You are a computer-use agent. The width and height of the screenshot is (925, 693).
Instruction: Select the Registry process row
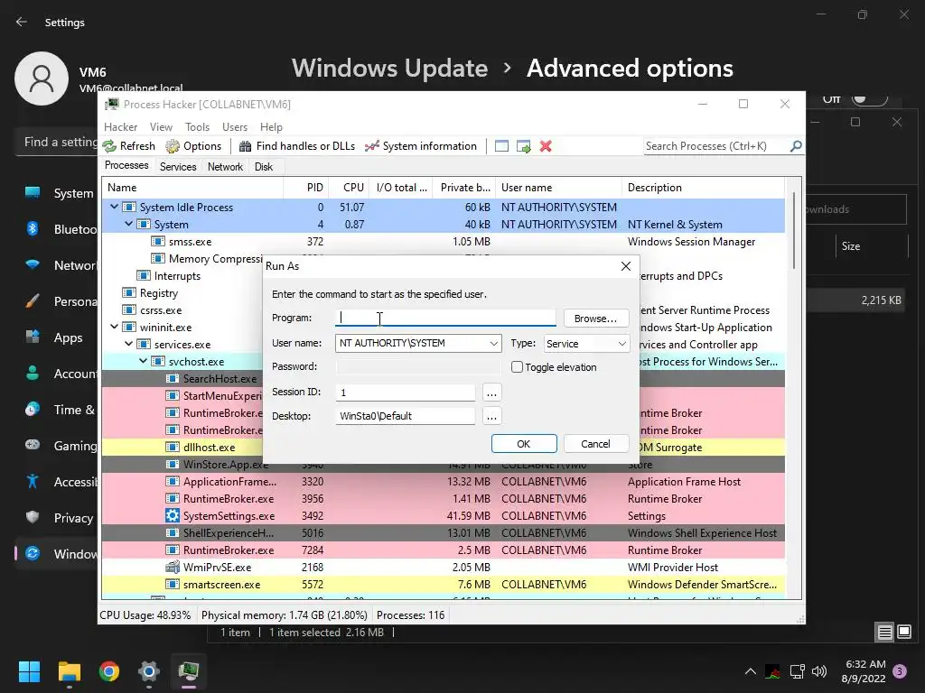(x=182, y=293)
